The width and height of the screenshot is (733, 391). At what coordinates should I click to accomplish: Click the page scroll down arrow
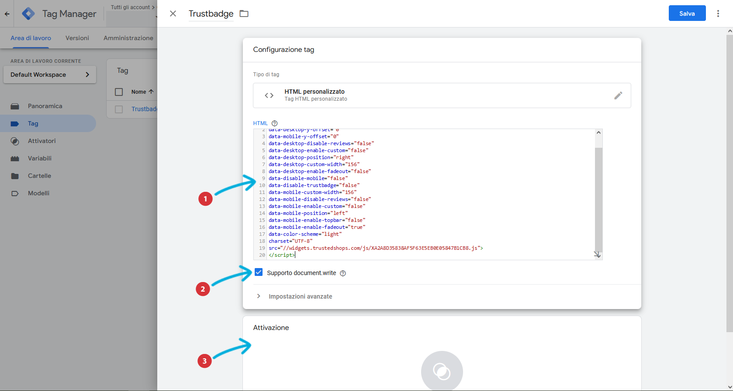tap(730, 387)
